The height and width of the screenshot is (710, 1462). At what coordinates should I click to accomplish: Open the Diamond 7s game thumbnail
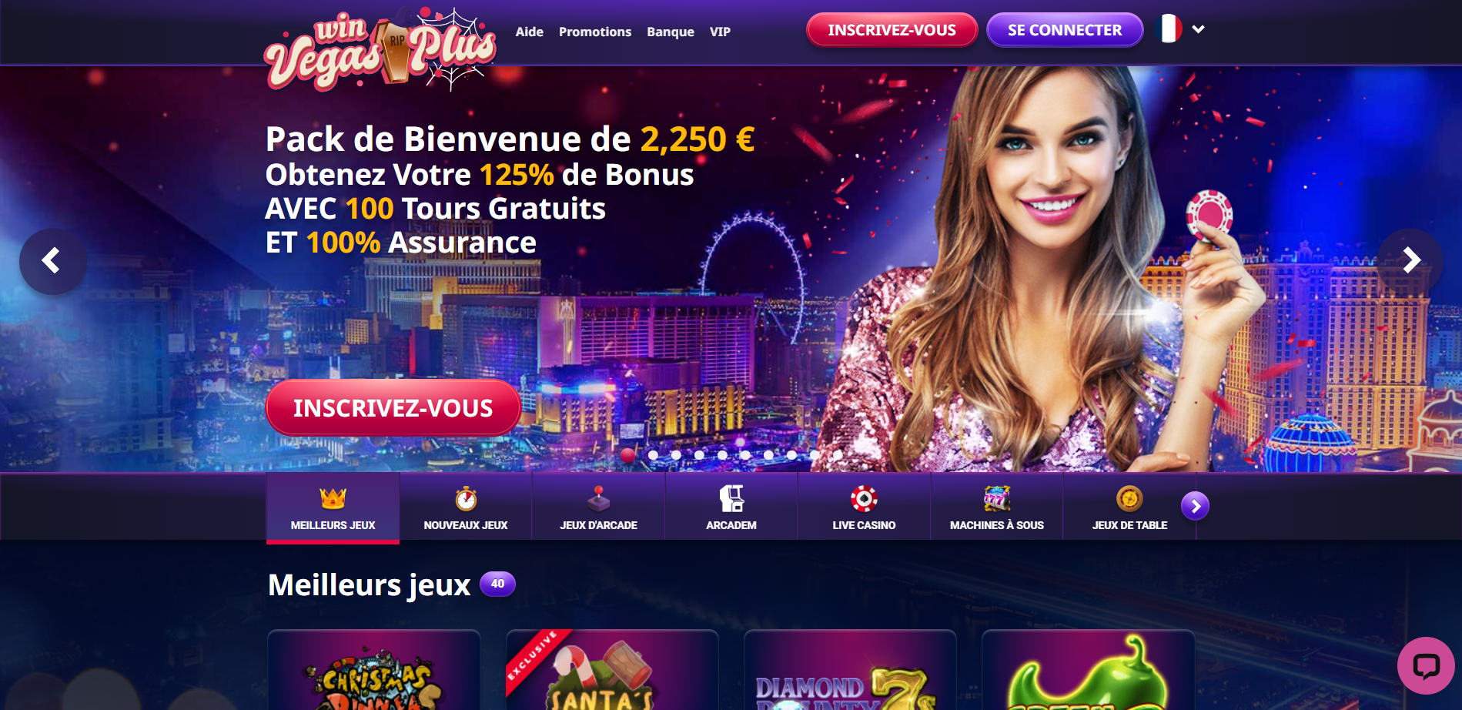click(x=850, y=670)
